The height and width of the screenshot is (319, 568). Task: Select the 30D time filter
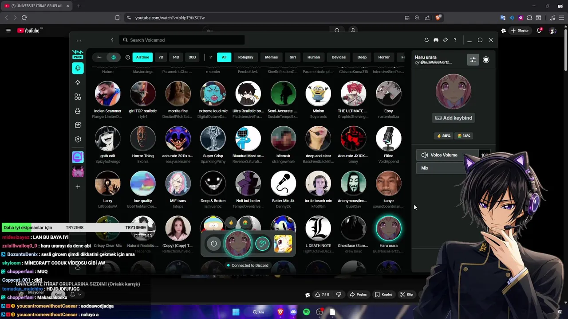pos(192,57)
